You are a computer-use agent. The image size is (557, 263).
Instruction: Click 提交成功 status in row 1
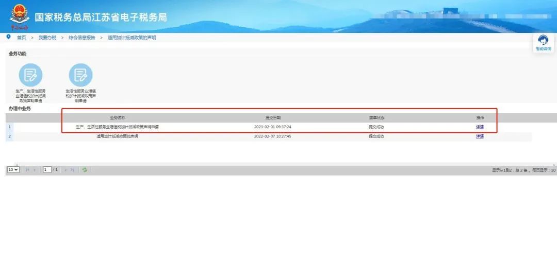[x=376, y=127]
